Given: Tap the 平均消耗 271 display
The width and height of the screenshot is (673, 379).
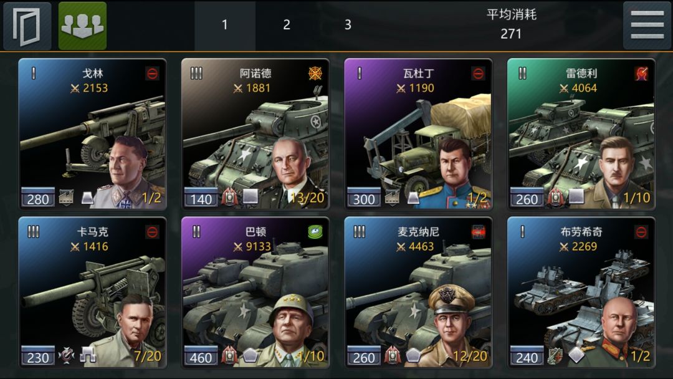Looking at the screenshot, I should click(x=511, y=24).
